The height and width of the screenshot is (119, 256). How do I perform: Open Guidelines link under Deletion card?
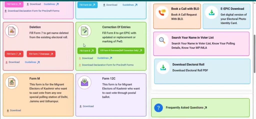(32, 62)
